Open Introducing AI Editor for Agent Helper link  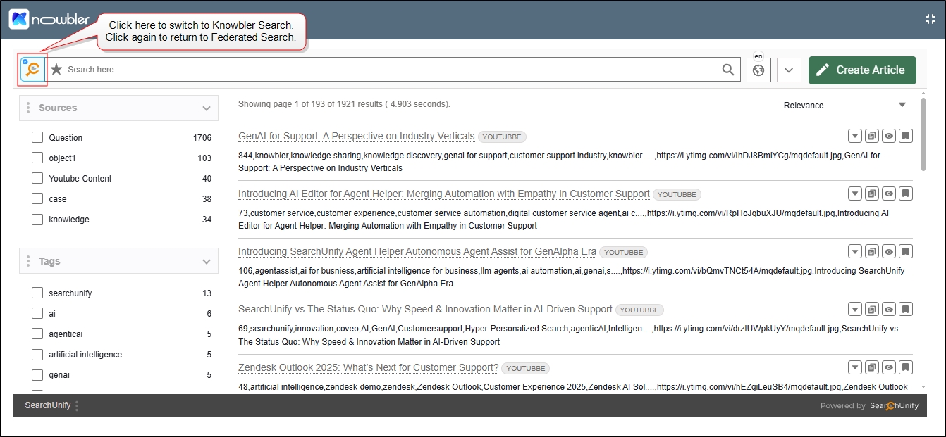coord(443,194)
